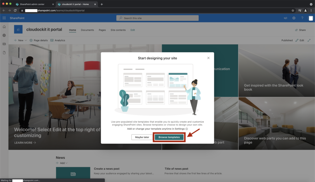Open My sites globe icon in sidebar
This screenshot has height=182, width=315.
4,35
